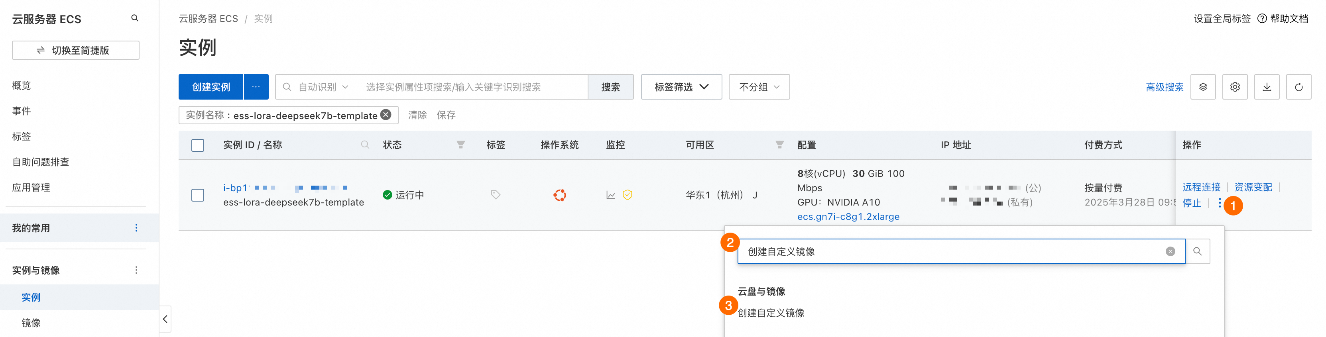Click the yellow security shield icon
Image resolution: width=1326 pixels, height=337 pixels.
[627, 195]
